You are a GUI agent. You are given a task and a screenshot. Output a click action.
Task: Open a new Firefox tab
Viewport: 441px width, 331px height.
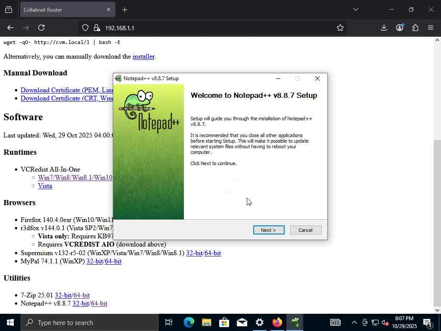coord(124,10)
